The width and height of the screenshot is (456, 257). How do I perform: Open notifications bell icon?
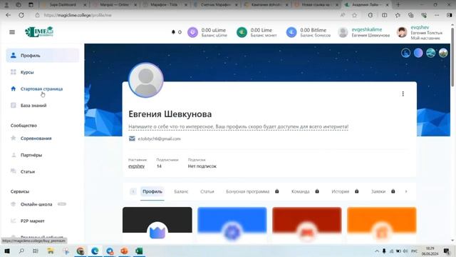(x=173, y=32)
